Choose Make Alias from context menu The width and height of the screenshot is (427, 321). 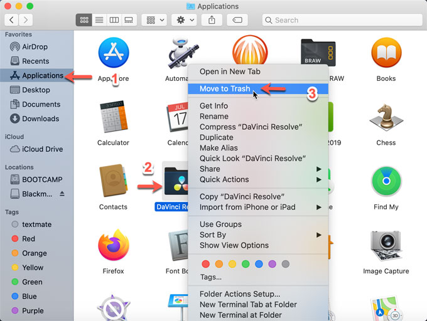[x=258, y=148]
